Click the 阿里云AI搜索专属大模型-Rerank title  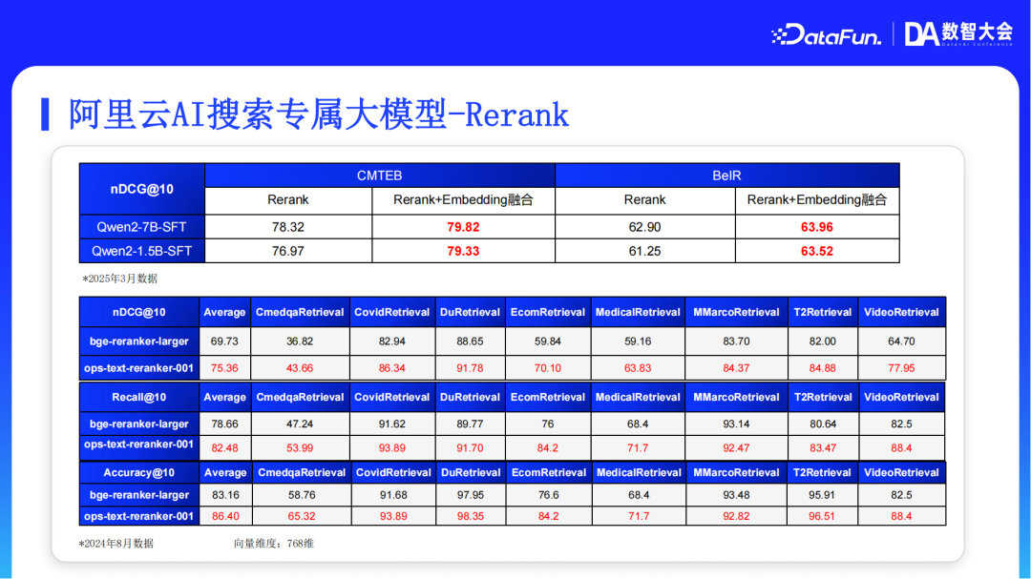[x=315, y=114]
